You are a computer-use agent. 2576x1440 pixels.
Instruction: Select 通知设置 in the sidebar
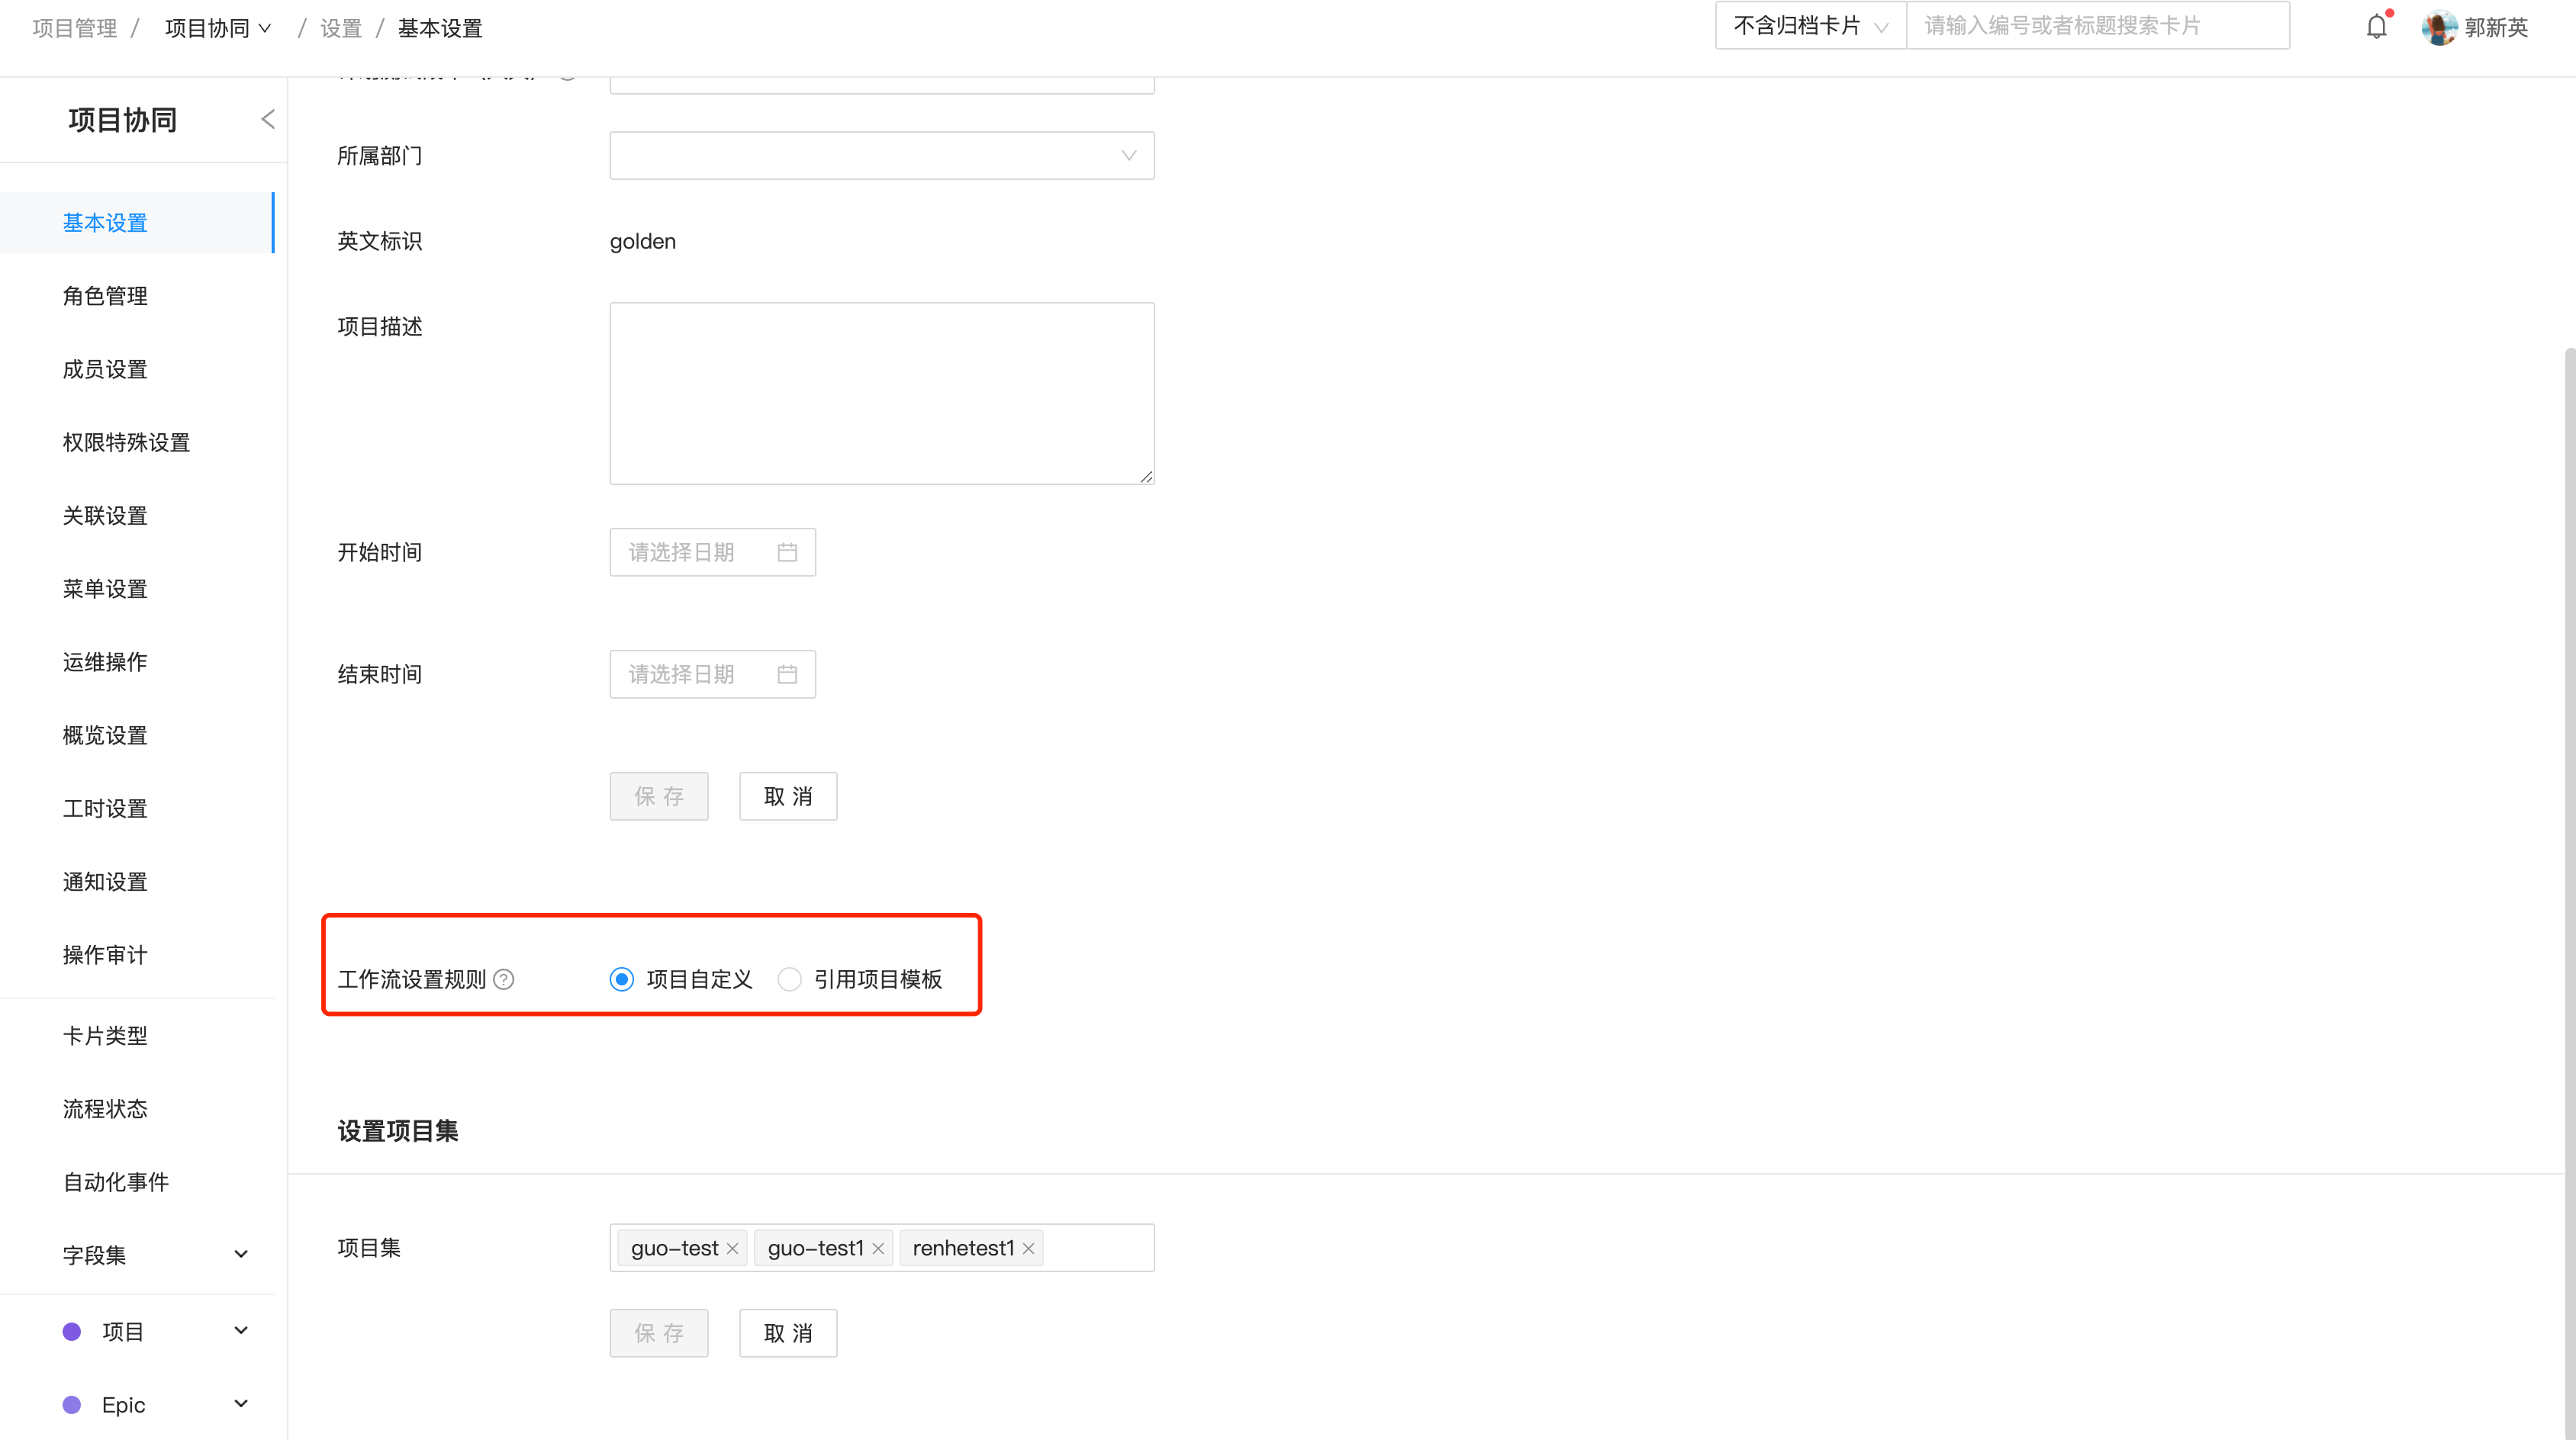click(x=105, y=882)
